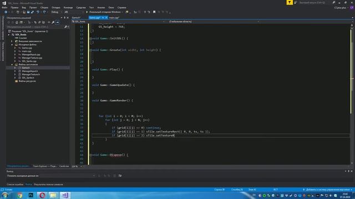The image size is (355, 199).
Task: Click the Solution Explorer search magnifier icon
Action: click(66, 27)
